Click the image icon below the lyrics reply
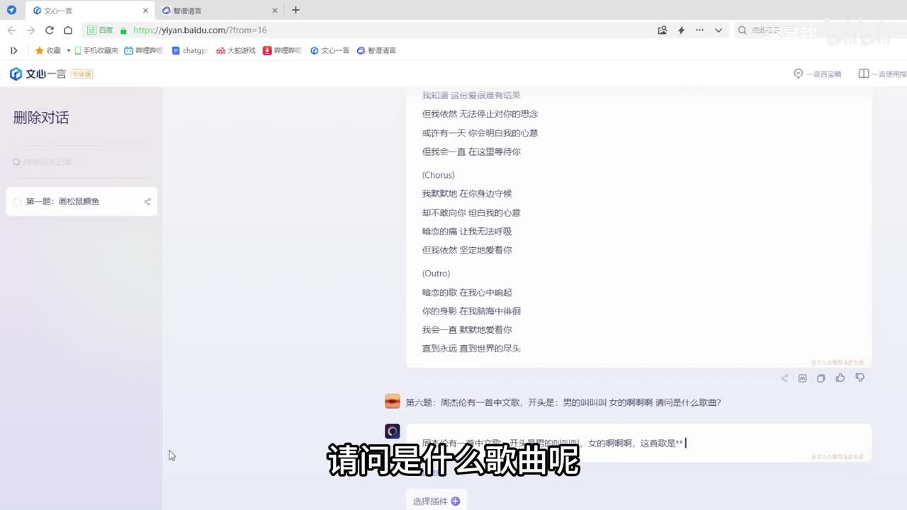907x510 pixels. point(803,378)
